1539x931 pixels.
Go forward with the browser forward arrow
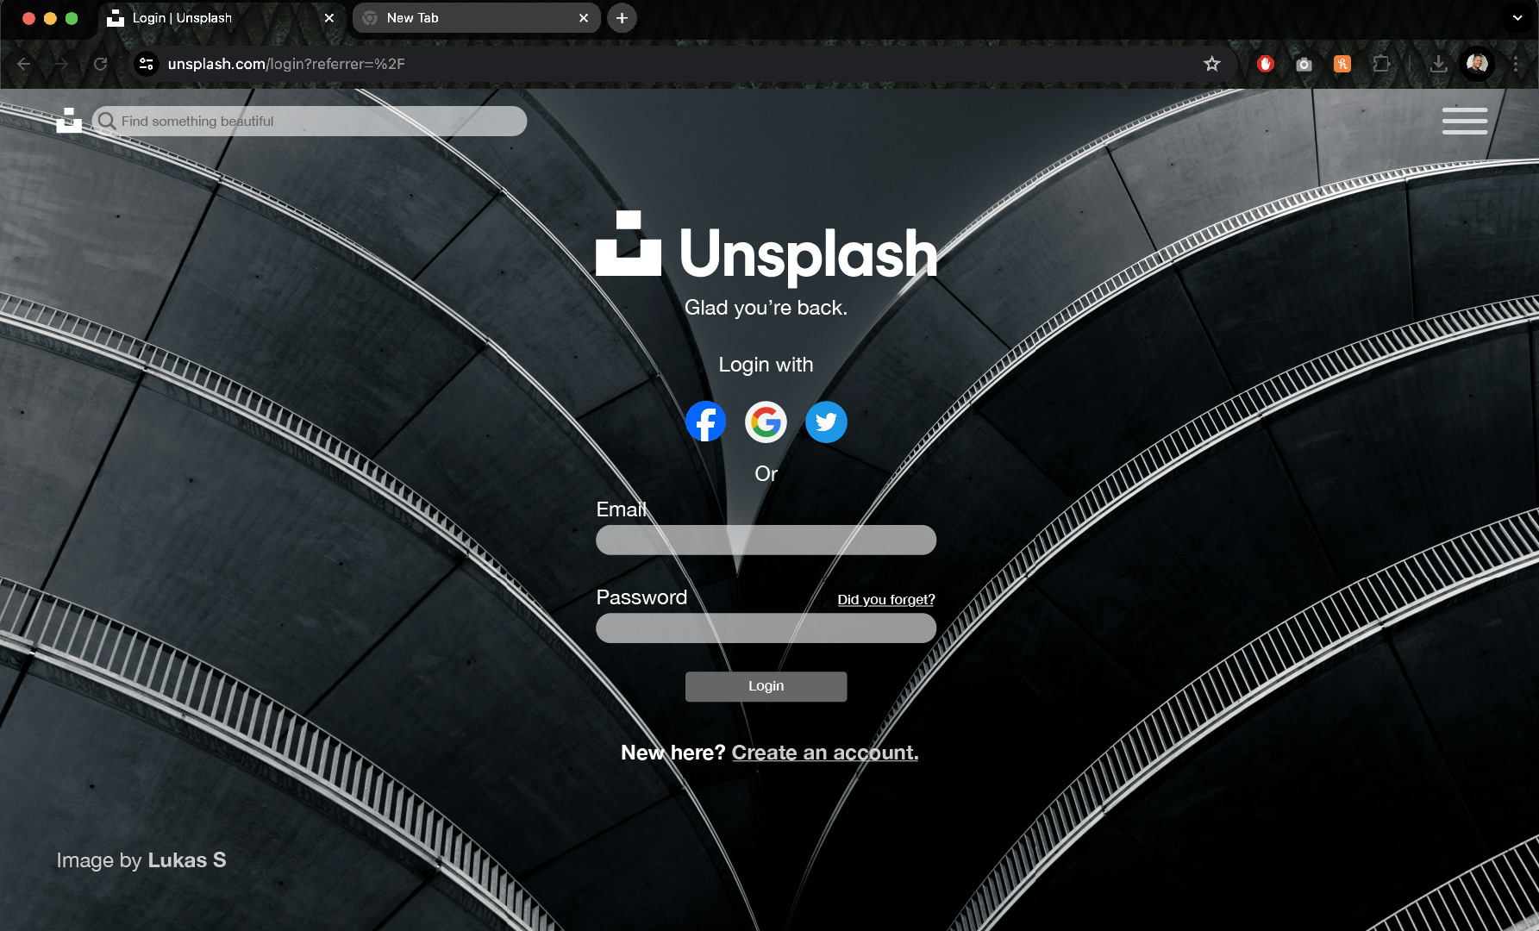61,64
